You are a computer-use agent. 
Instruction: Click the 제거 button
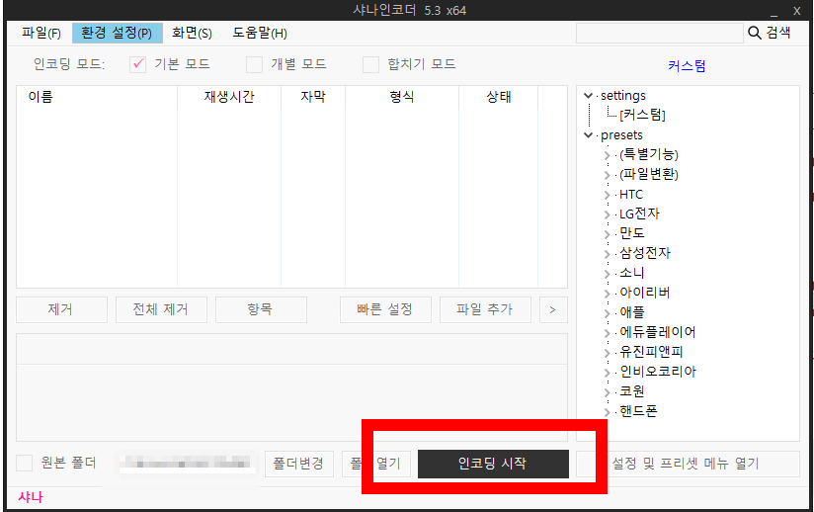tap(62, 310)
